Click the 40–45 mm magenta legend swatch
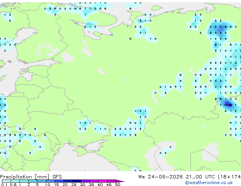The height and width of the screenshot is (186, 241). (103, 181)
